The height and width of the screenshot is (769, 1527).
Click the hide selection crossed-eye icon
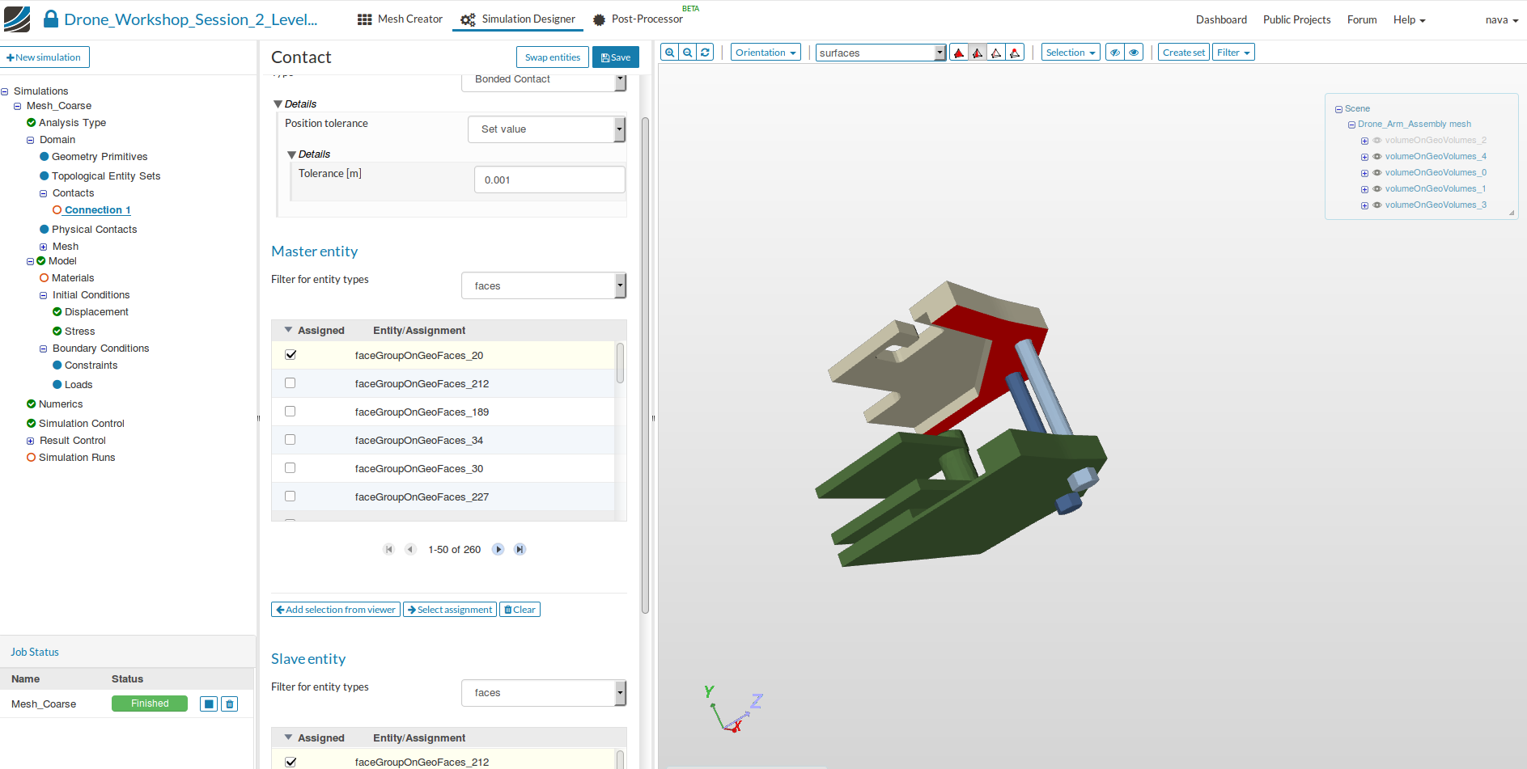[x=1114, y=53]
